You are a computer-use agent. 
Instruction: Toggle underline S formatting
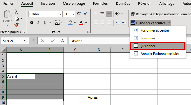point(45,22)
